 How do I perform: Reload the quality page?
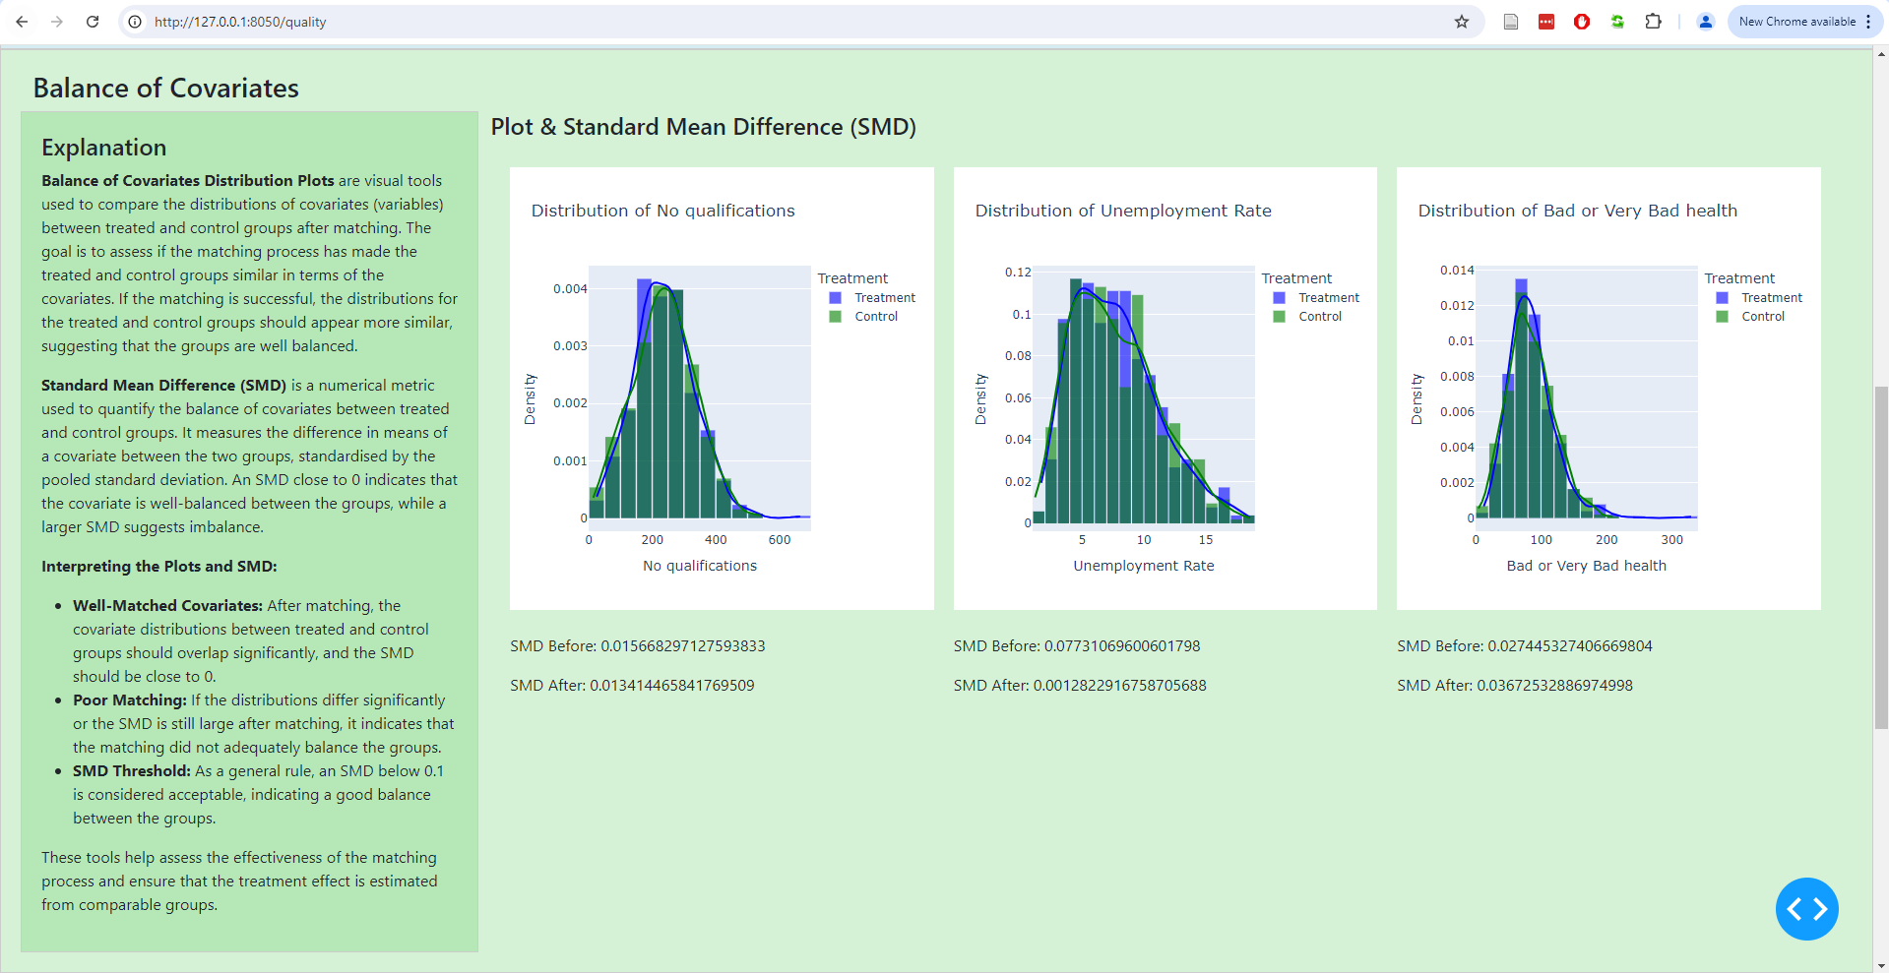pyautogui.click(x=92, y=21)
